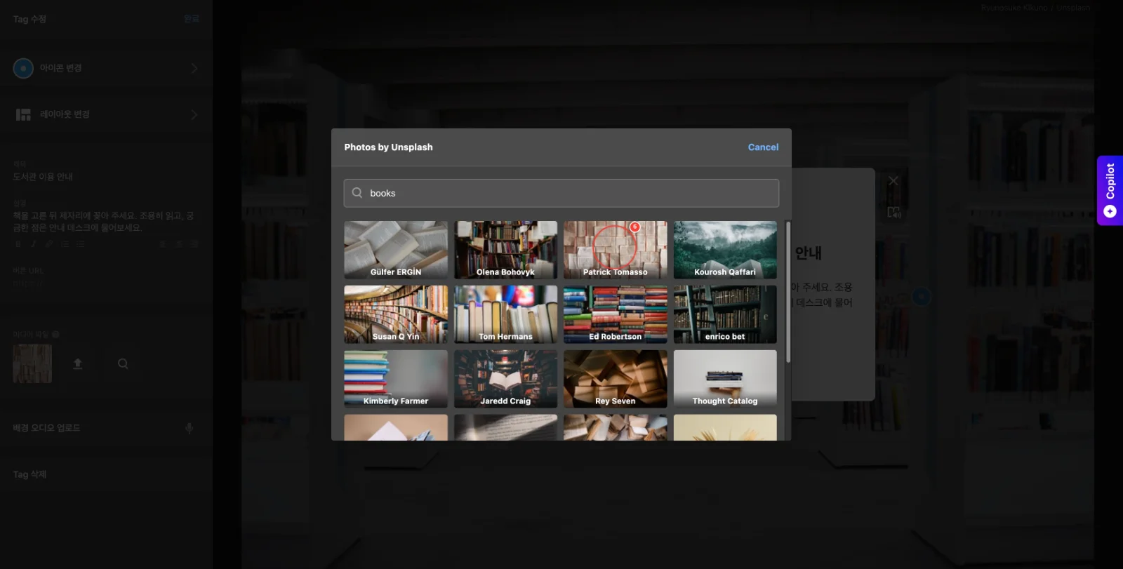Image resolution: width=1123 pixels, height=569 pixels.
Task: Cancel the Photos by Unsplash dialog
Action: [x=763, y=147]
